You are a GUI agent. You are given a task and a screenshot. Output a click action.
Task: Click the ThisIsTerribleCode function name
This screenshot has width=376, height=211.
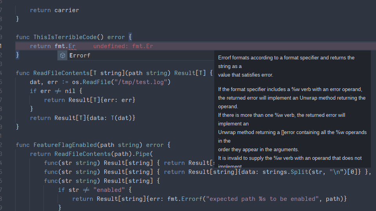click(65, 37)
